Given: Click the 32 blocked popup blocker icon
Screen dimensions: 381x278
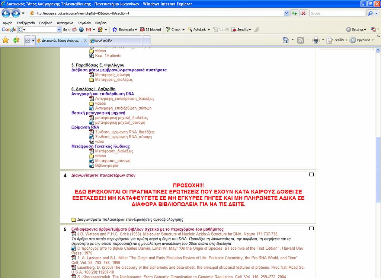Looking at the screenshot, I should 142,29.
